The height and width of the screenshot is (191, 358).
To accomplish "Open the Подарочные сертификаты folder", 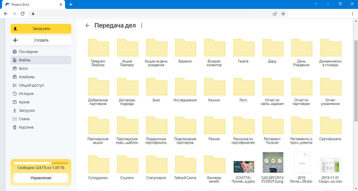I will [157, 125].
